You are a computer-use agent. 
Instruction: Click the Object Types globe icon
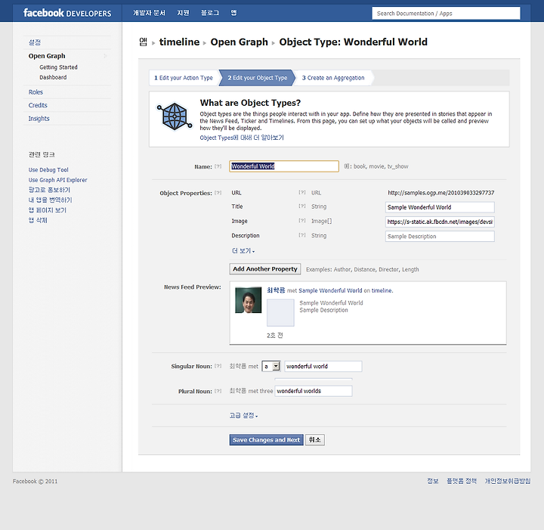pos(175,116)
